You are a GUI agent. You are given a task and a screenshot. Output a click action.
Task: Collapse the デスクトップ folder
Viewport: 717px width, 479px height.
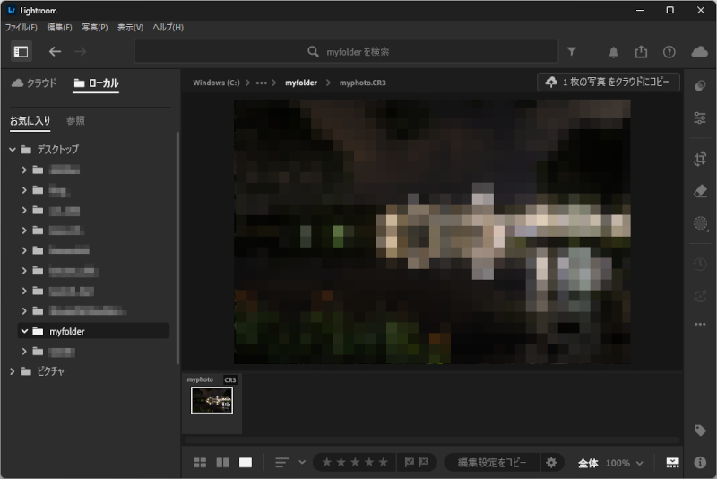13,150
